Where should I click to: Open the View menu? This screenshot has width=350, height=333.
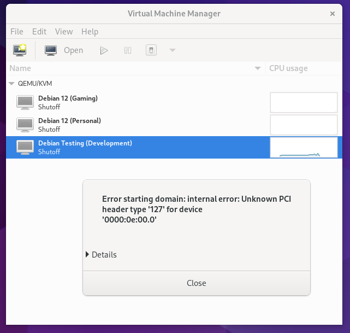[x=64, y=32]
